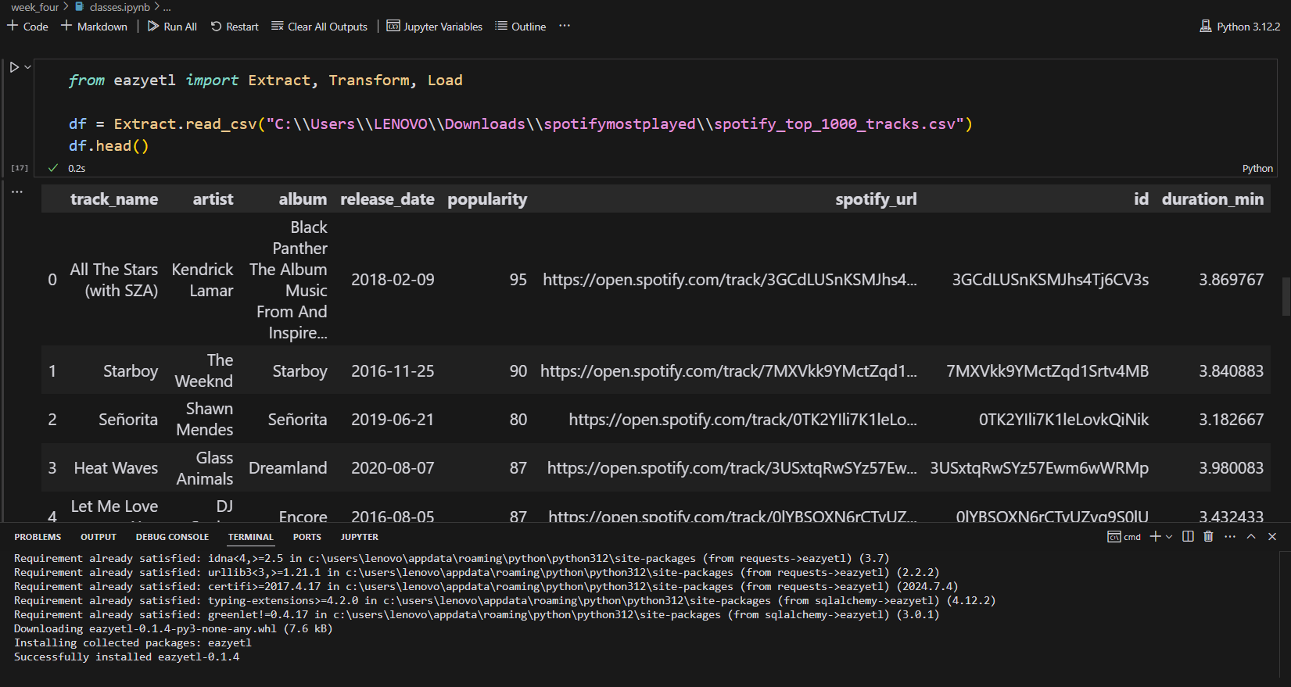Add a new Code cell
This screenshot has height=687, width=1291.
pos(27,27)
